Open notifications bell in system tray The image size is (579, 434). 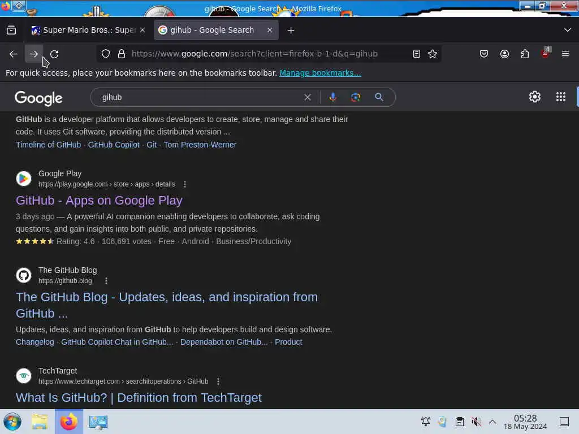(426, 422)
